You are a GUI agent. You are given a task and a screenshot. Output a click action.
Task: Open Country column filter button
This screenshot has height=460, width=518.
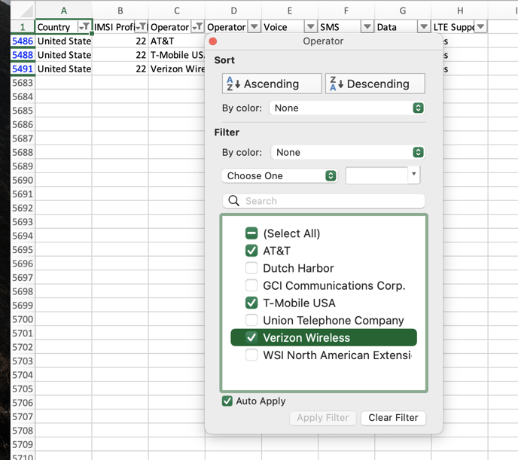84,27
